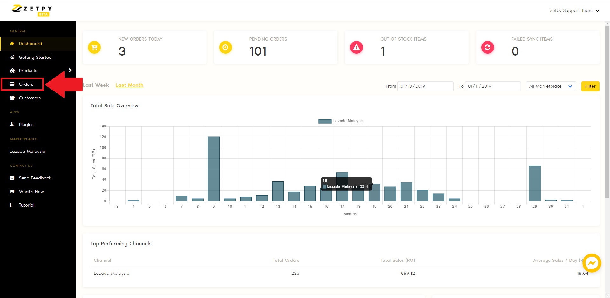The height and width of the screenshot is (298, 610).
Task: Click the Failed Sync refresh icon
Action: 488,47
